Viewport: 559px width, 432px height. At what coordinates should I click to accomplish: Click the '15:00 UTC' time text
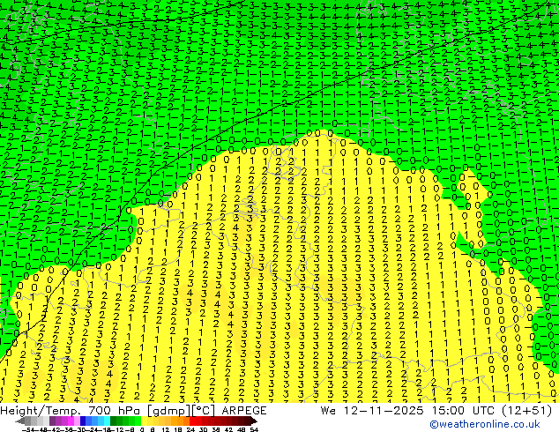click(464, 411)
